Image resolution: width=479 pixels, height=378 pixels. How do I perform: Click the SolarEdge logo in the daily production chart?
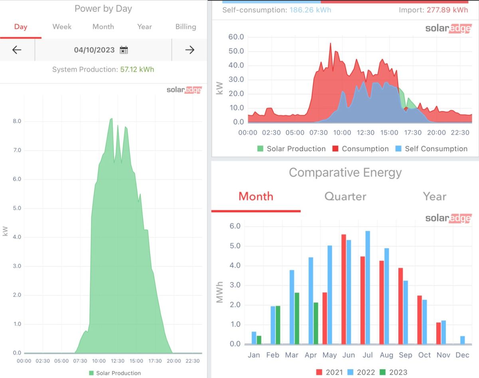point(184,90)
